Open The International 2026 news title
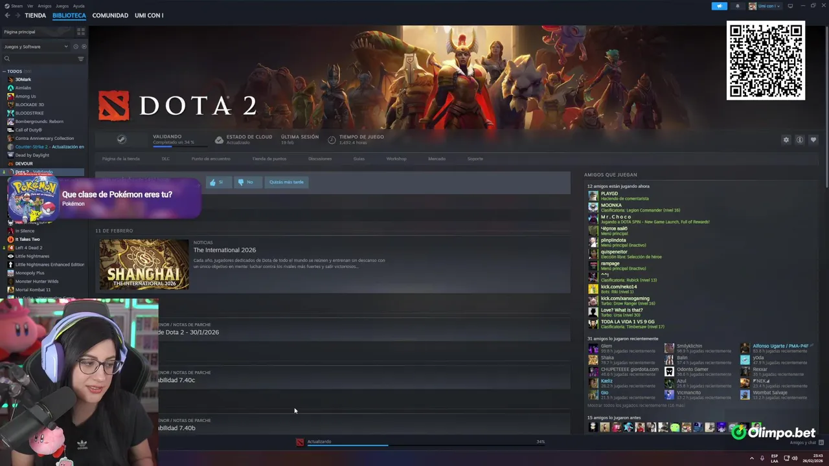This screenshot has height=466, width=829. pos(225,250)
